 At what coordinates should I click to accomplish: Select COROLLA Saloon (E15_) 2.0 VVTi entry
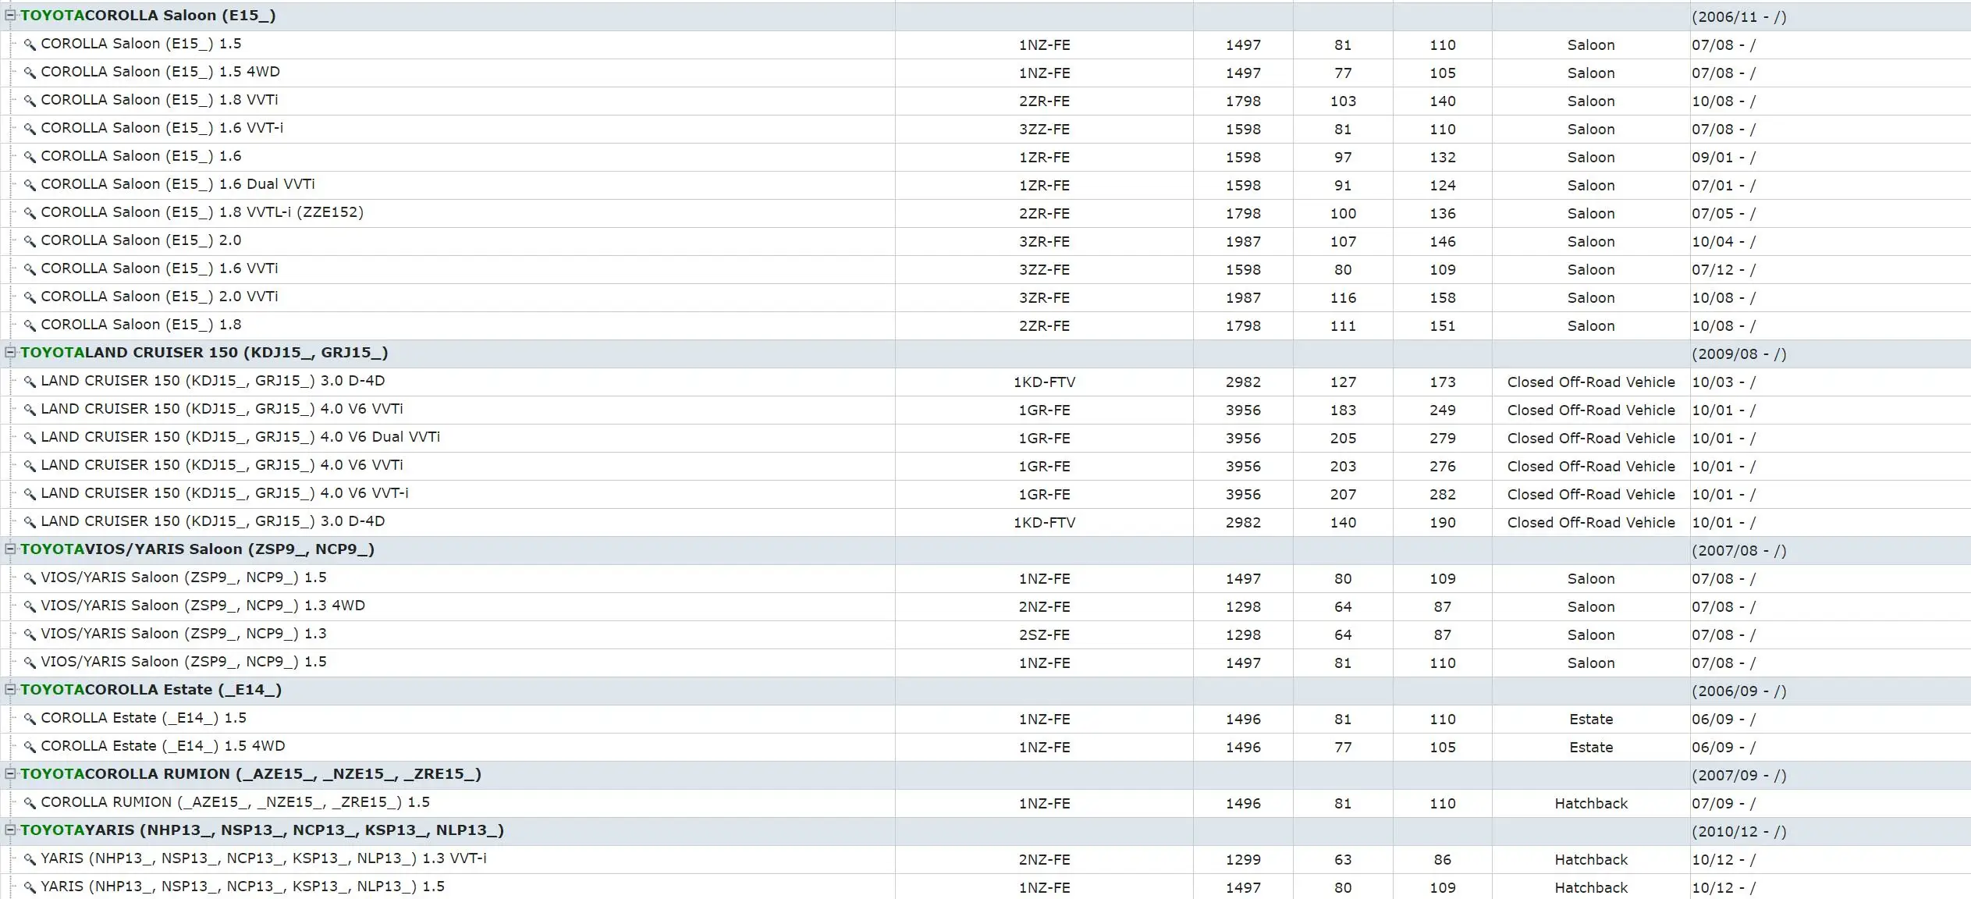pos(159,297)
